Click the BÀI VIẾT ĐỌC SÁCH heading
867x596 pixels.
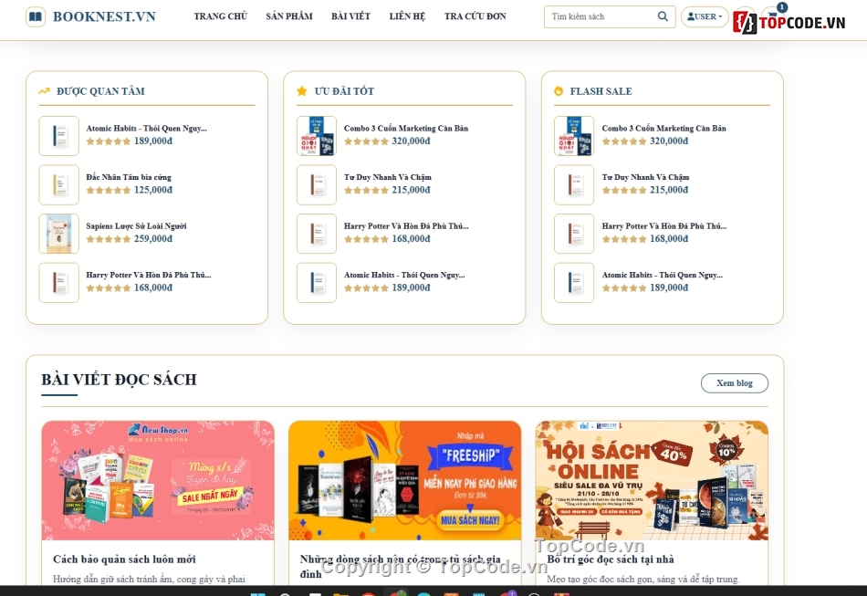pyautogui.click(x=119, y=380)
